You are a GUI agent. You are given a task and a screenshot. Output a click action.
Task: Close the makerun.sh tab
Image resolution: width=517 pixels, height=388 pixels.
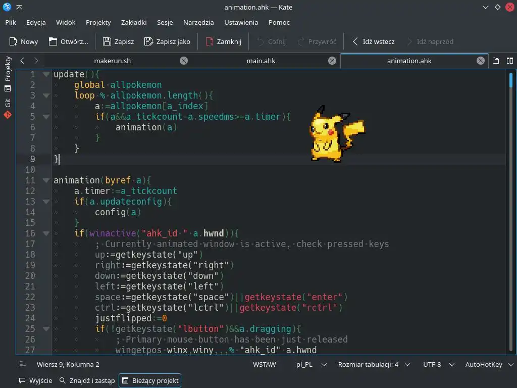pyautogui.click(x=184, y=61)
